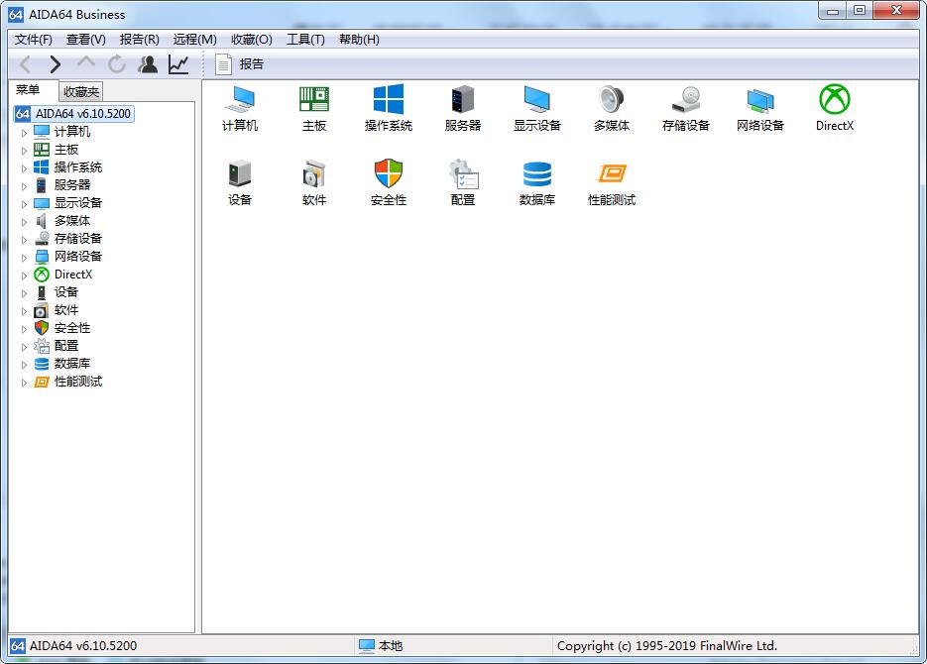Click the user profile toolbar icon
This screenshot has width=927, height=664.
(x=148, y=63)
